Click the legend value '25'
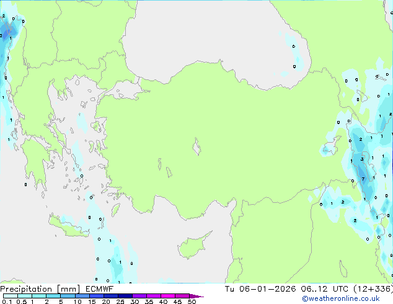 click(x=120, y=302)
